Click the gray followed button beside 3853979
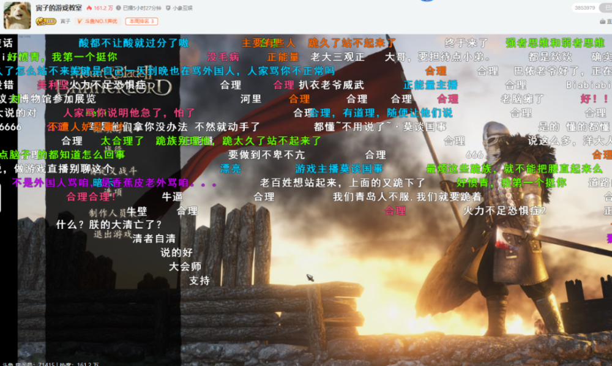The width and height of the screenshot is (612, 366). (606, 8)
